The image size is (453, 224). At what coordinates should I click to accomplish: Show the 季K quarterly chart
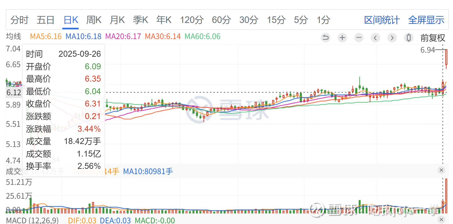pos(140,20)
